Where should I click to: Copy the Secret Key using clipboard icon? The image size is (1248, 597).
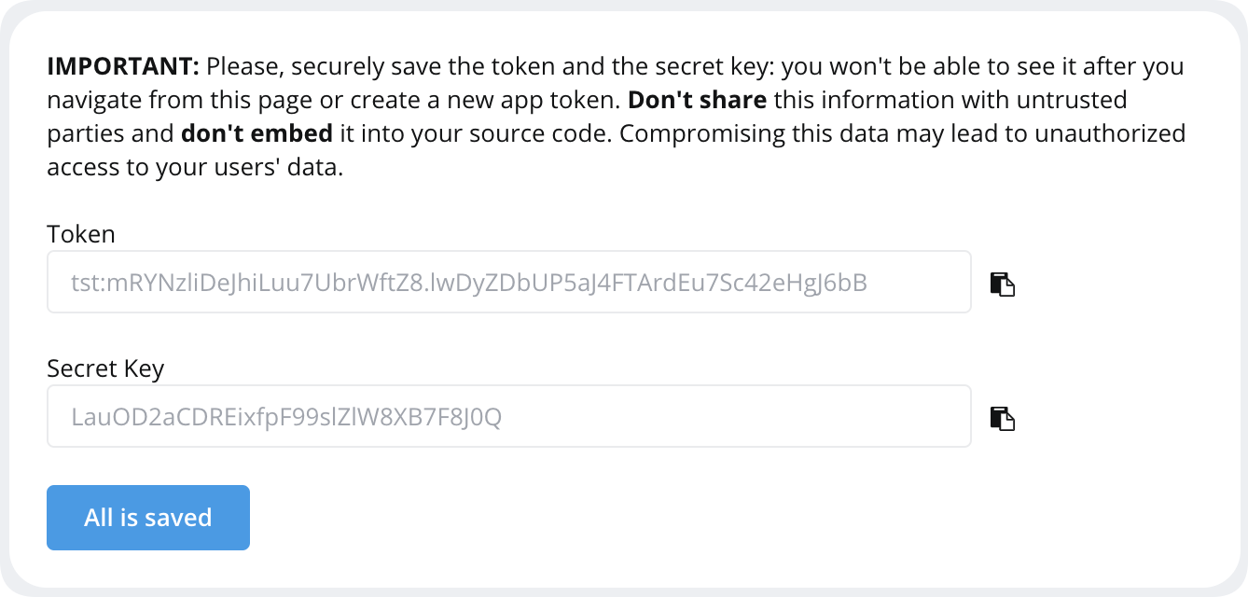pyautogui.click(x=1002, y=419)
